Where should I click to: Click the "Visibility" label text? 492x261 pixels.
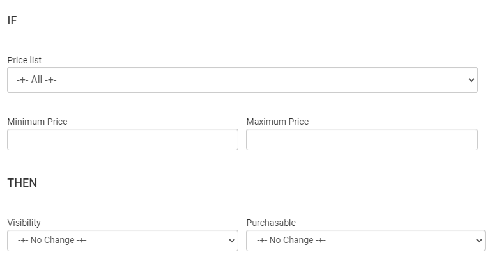tap(24, 223)
